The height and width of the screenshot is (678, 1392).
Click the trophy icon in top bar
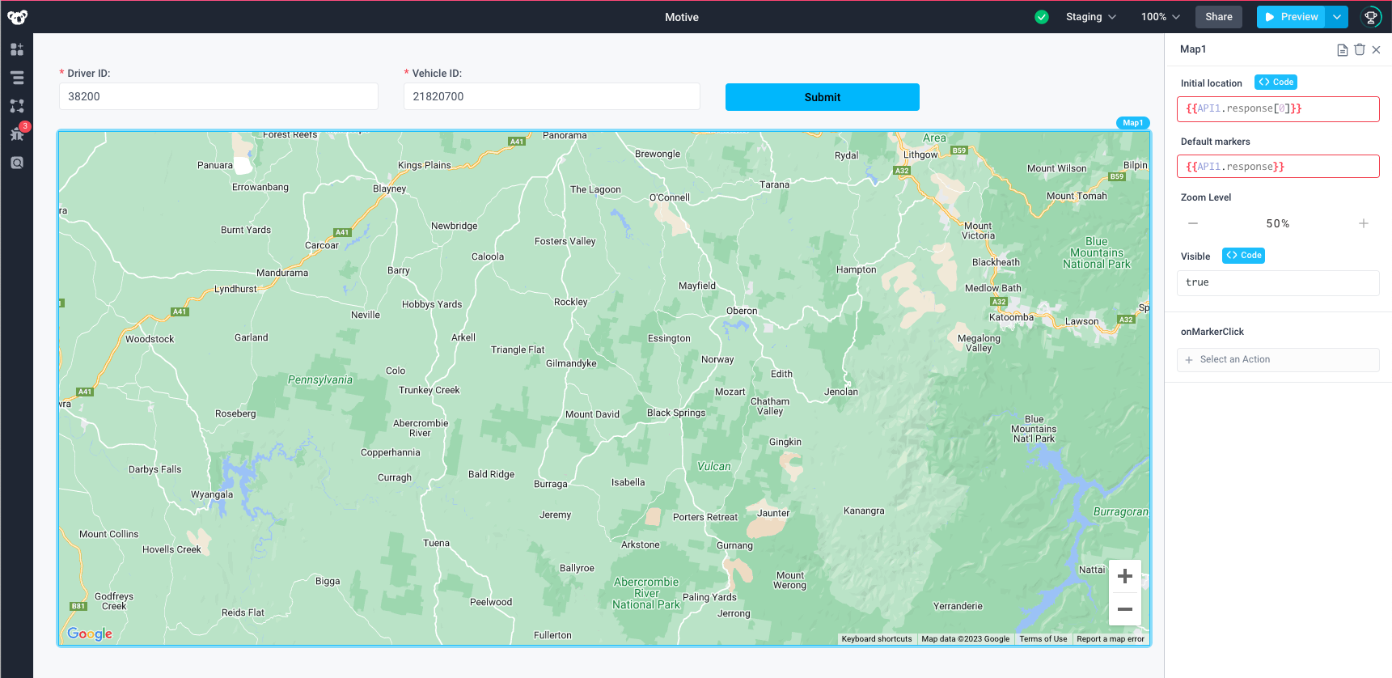click(1371, 17)
